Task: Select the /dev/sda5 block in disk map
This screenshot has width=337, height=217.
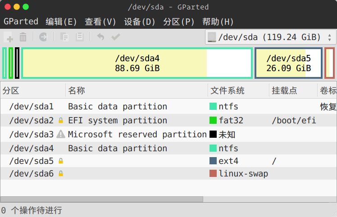Action: tap(288, 63)
